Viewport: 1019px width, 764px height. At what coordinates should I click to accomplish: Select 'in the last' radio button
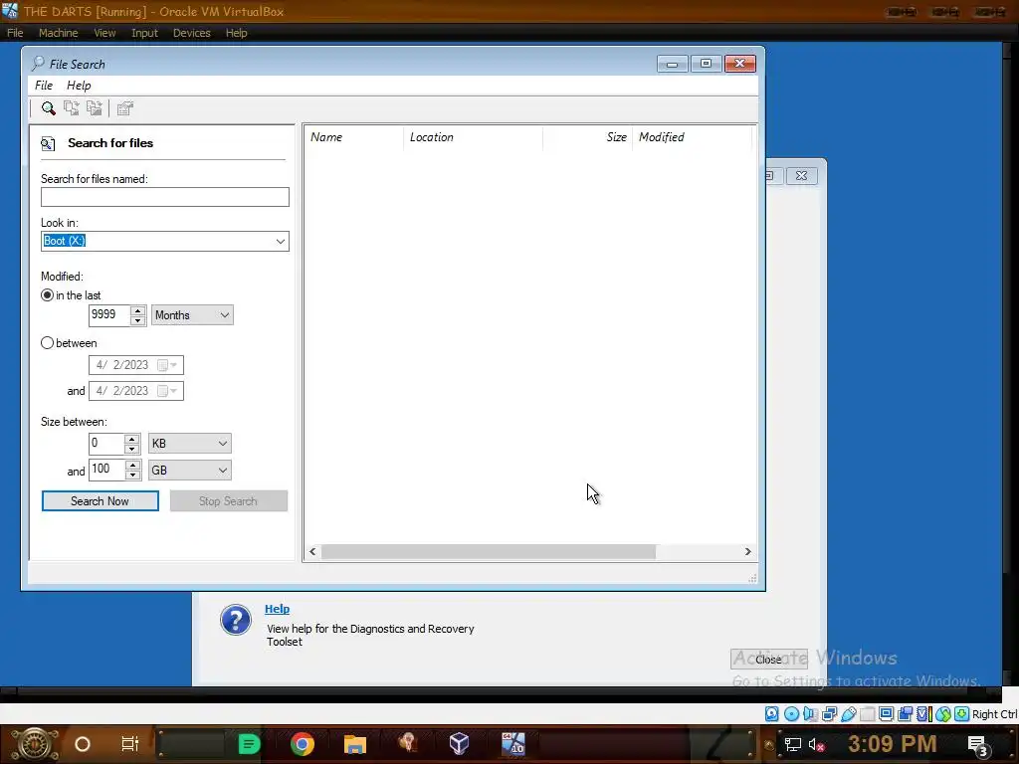(47, 294)
